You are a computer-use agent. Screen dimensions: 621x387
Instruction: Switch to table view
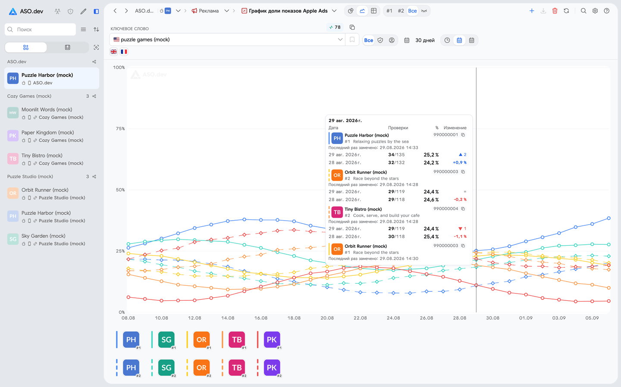click(x=374, y=11)
